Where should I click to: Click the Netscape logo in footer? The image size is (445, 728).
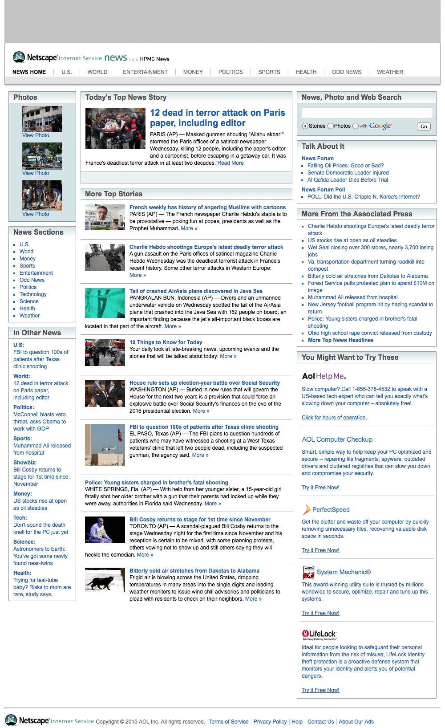click(28, 720)
